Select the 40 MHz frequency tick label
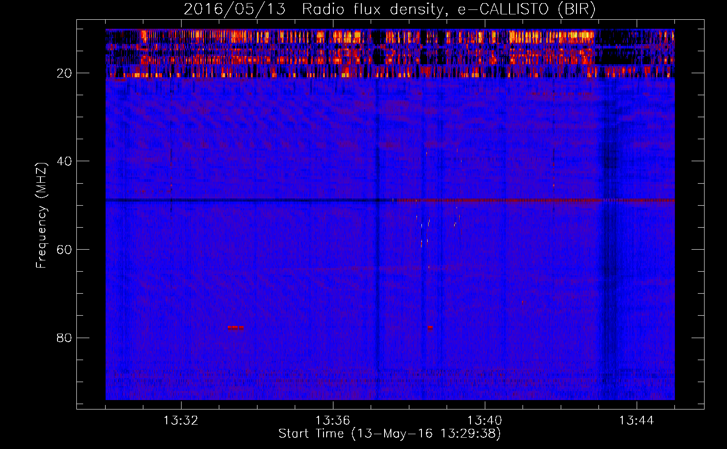Screen dimensions: 727x449 click(64, 161)
